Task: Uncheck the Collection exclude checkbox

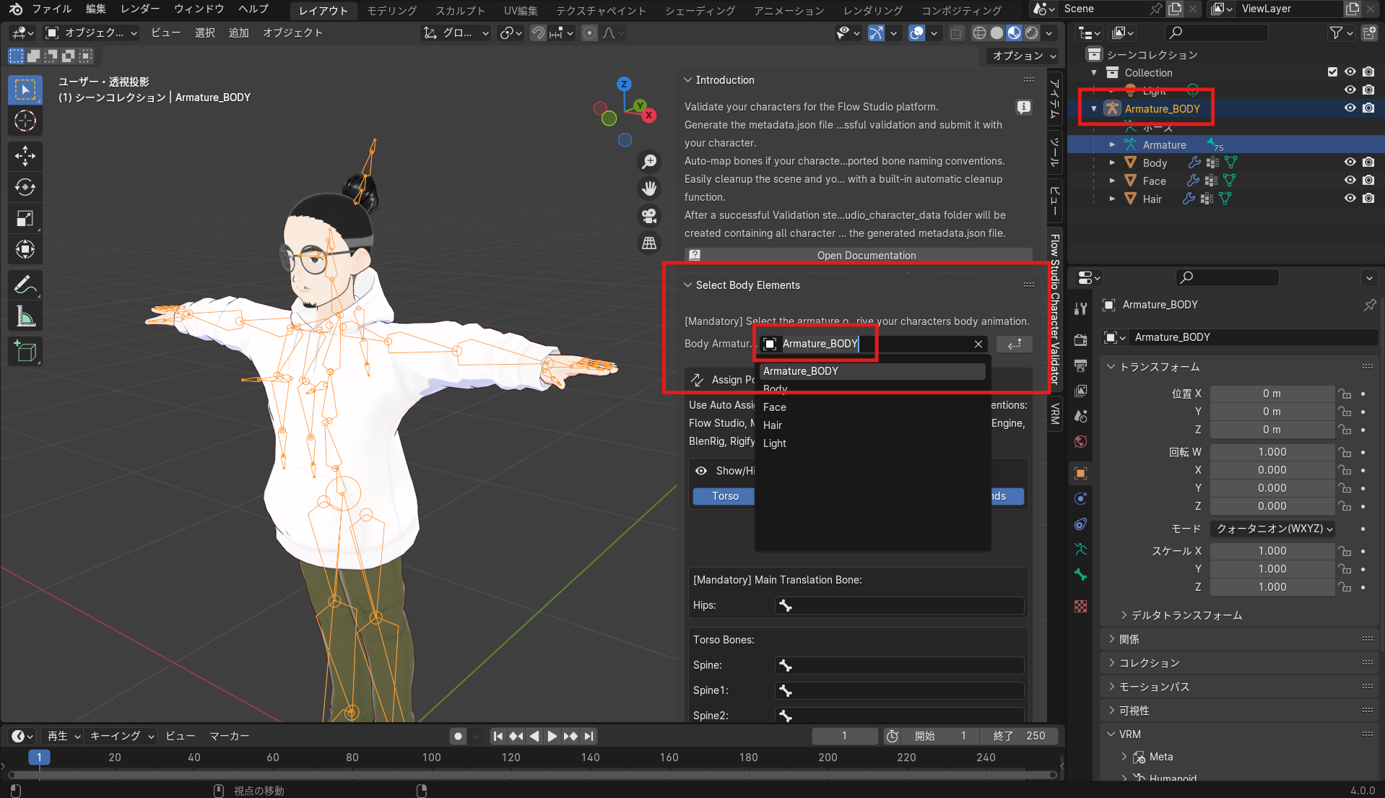Action: pos(1332,72)
